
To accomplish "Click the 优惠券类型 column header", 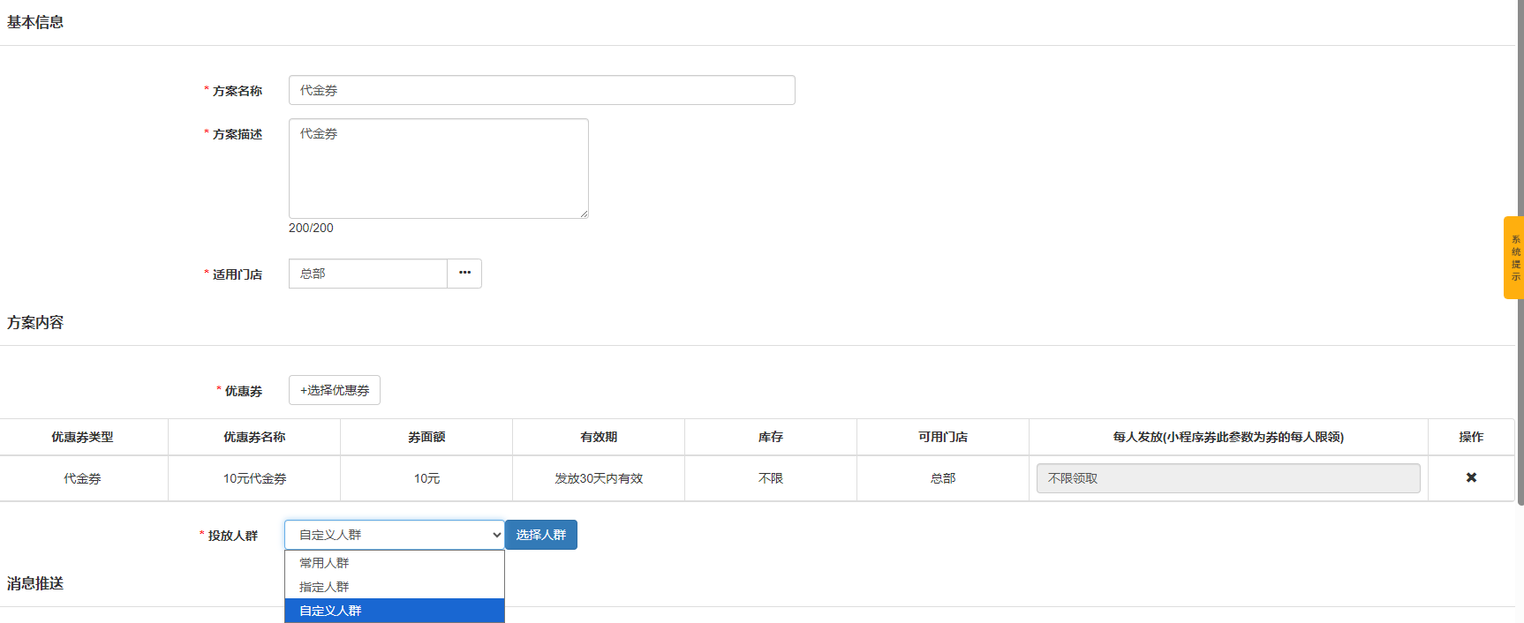I will 82,437.
